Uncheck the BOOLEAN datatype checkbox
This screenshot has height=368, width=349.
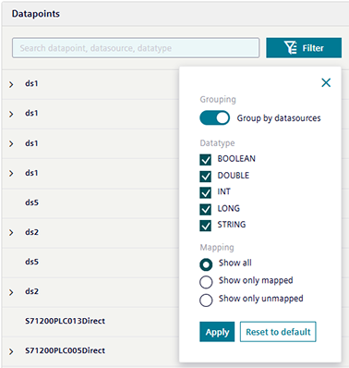click(205, 160)
